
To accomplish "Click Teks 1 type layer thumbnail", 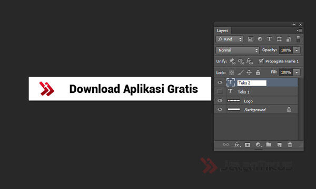I will (230, 91).
